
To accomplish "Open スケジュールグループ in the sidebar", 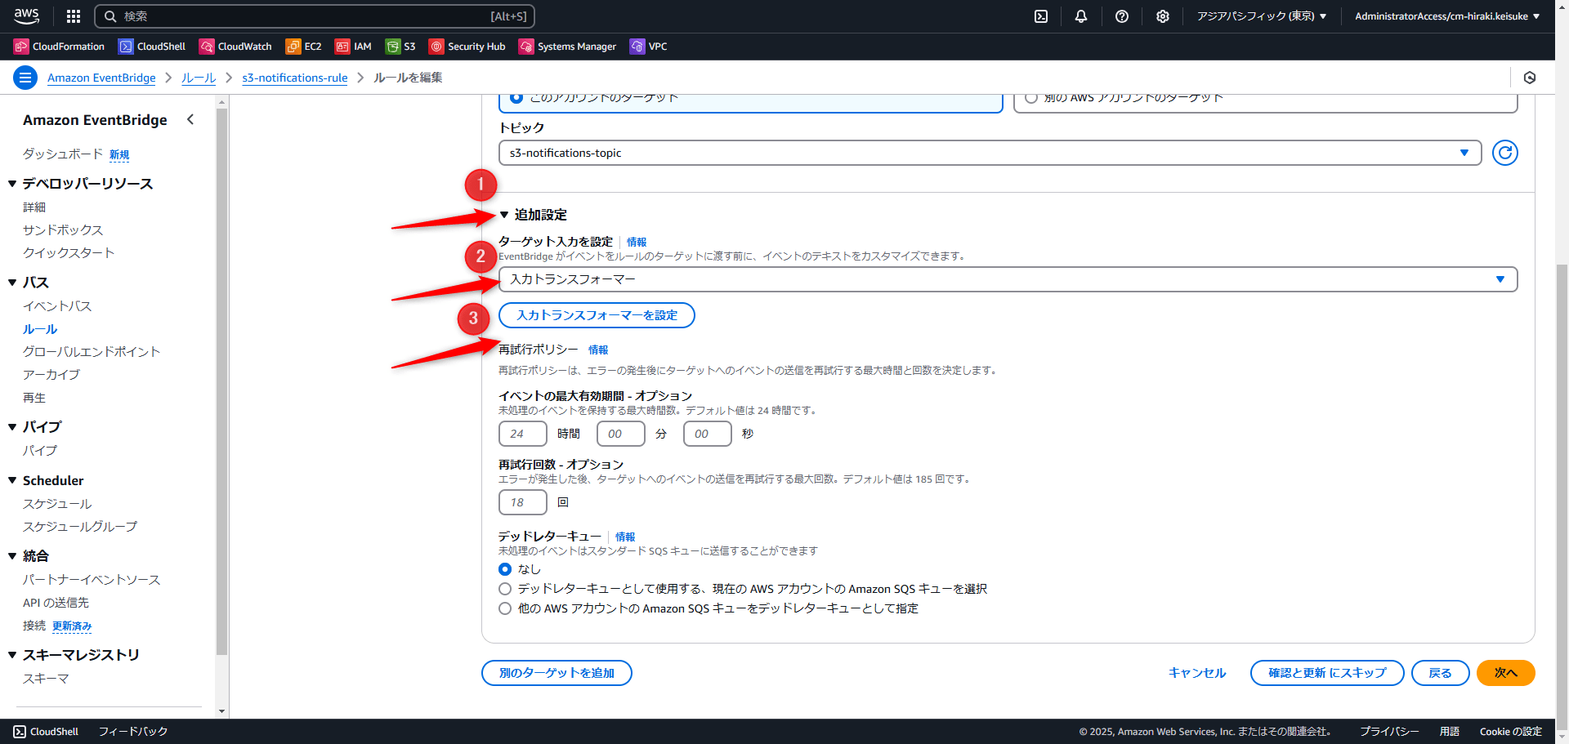I will click(80, 527).
